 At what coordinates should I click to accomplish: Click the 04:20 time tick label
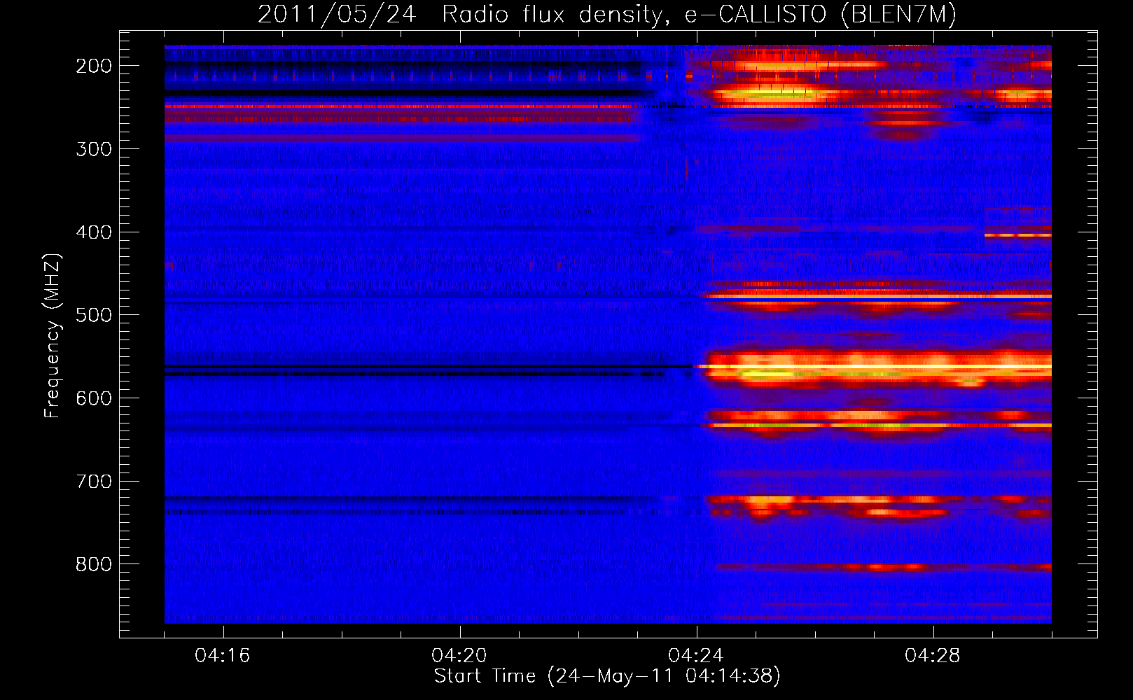pyautogui.click(x=459, y=656)
